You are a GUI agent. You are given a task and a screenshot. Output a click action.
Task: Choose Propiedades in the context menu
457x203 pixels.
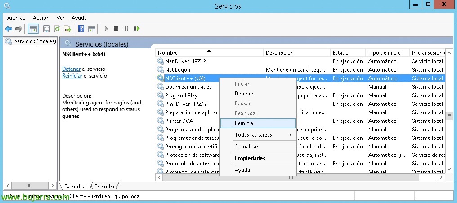click(x=258, y=158)
